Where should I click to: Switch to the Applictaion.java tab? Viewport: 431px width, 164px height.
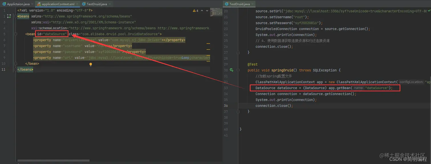[x=18, y=4]
